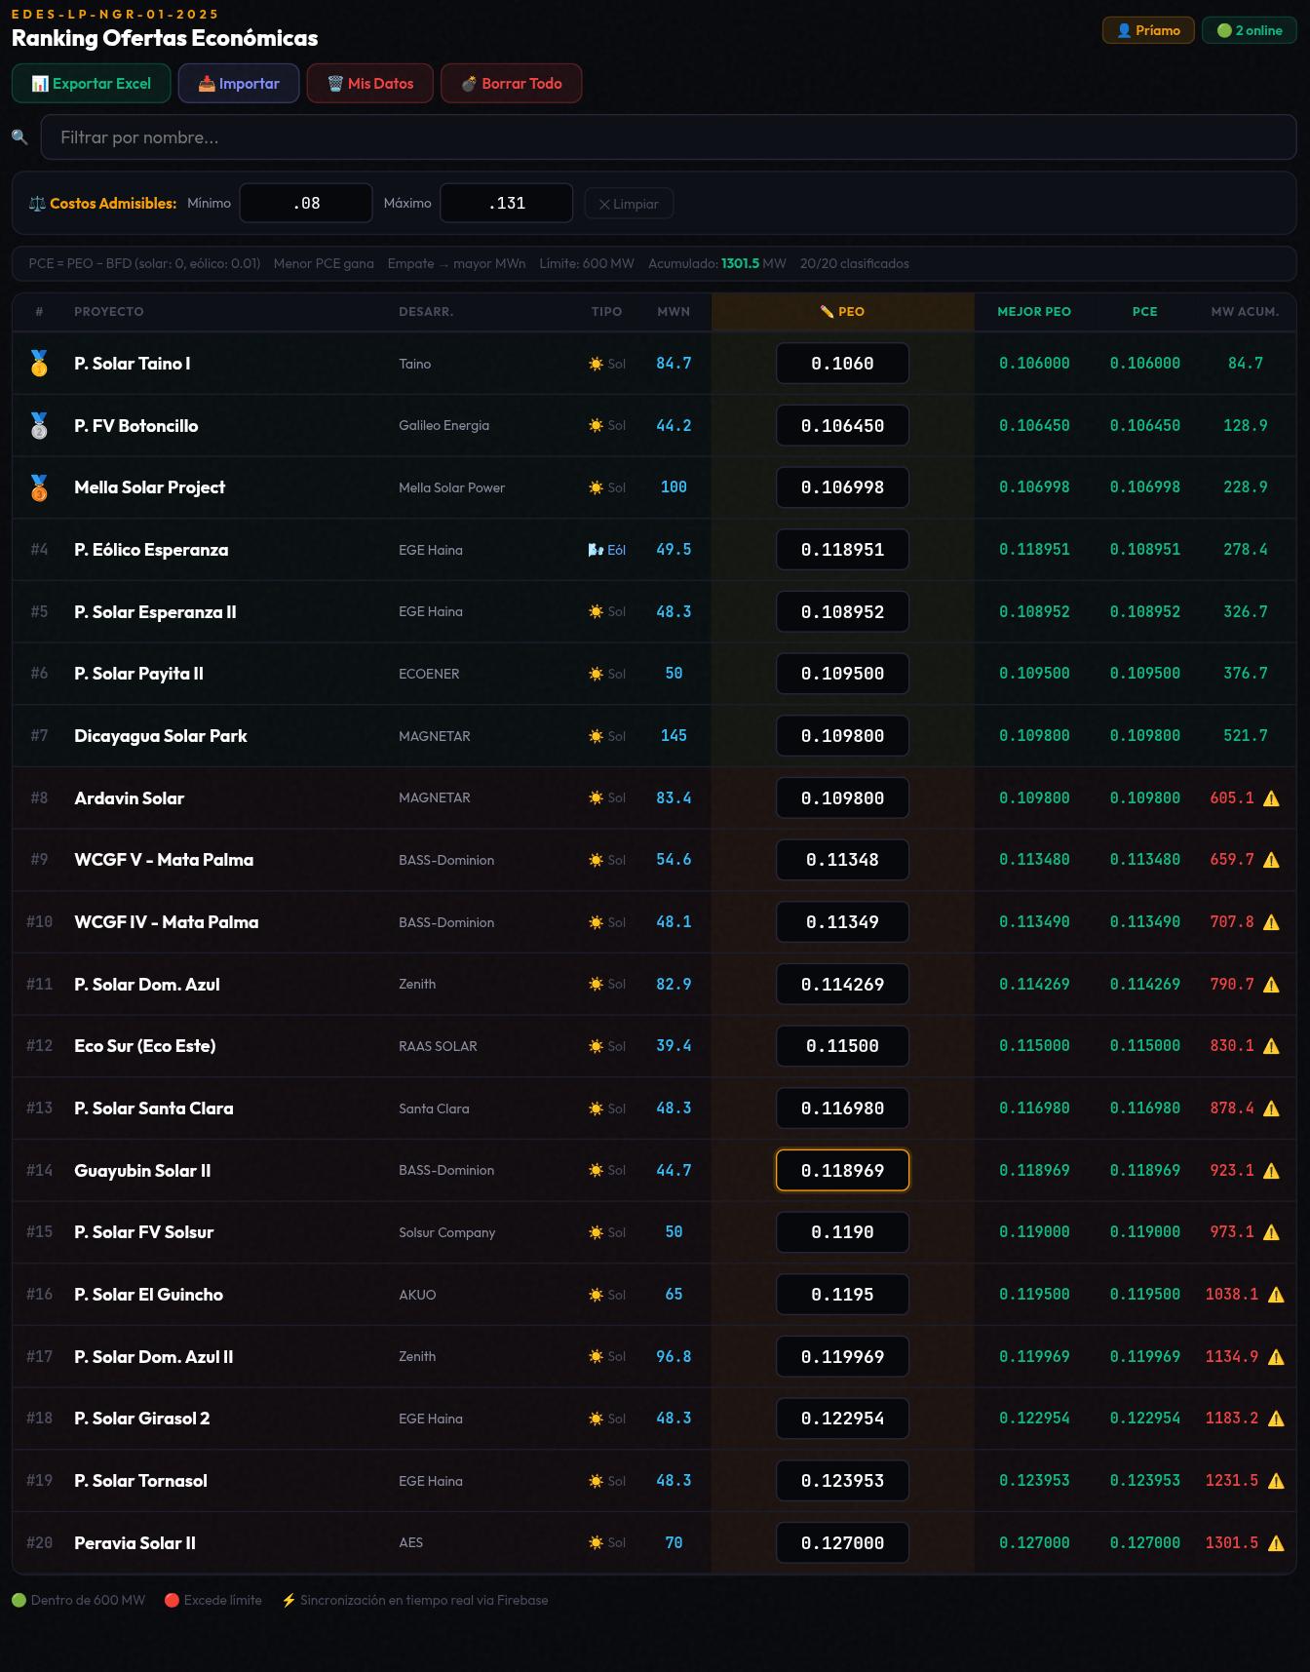Screen dimensions: 1310x1672
Task: Click the Mínimo admissible cost field
Action: 306,203
